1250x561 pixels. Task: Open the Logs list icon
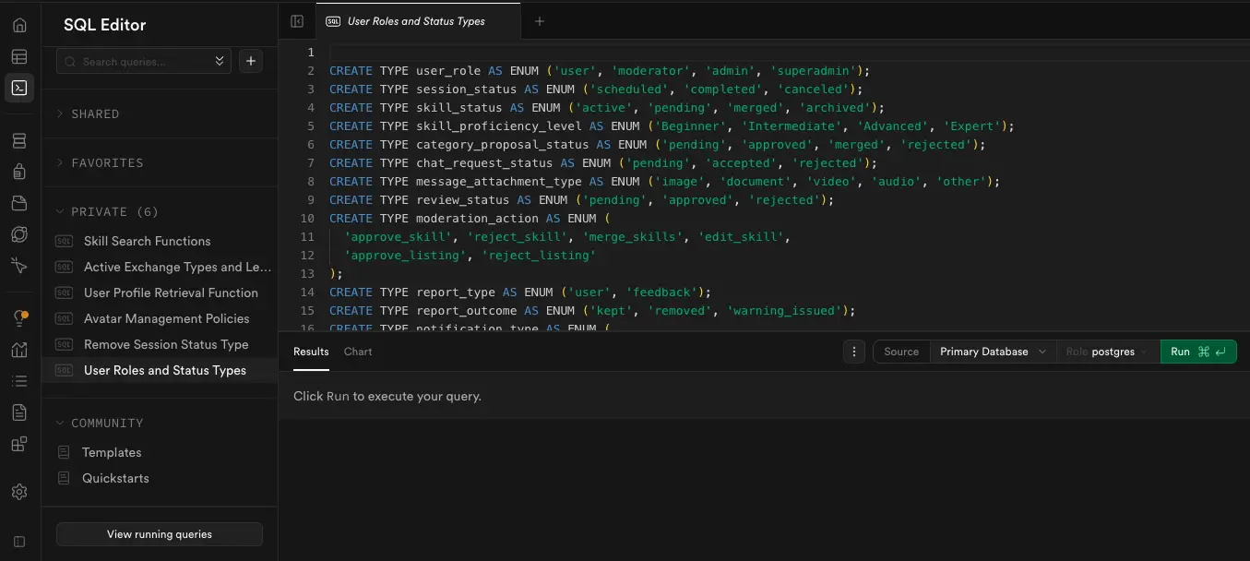pyautogui.click(x=19, y=381)
